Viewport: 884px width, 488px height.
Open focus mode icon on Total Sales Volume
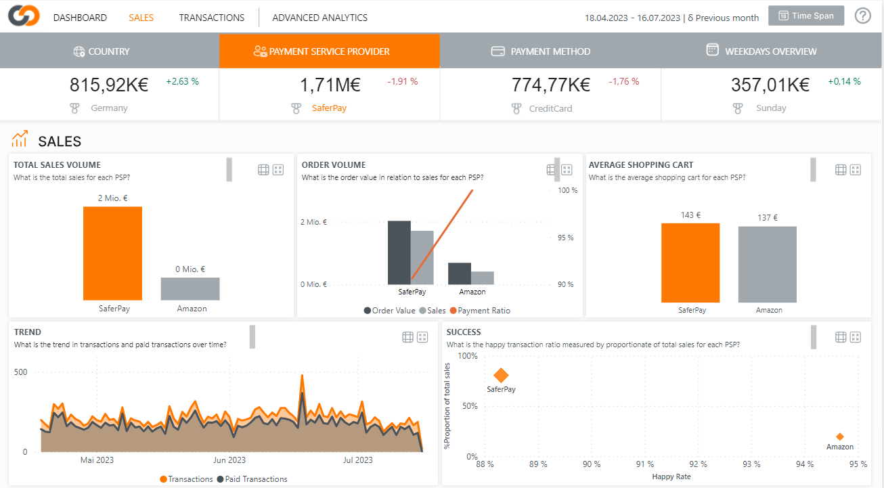[278, 170]
